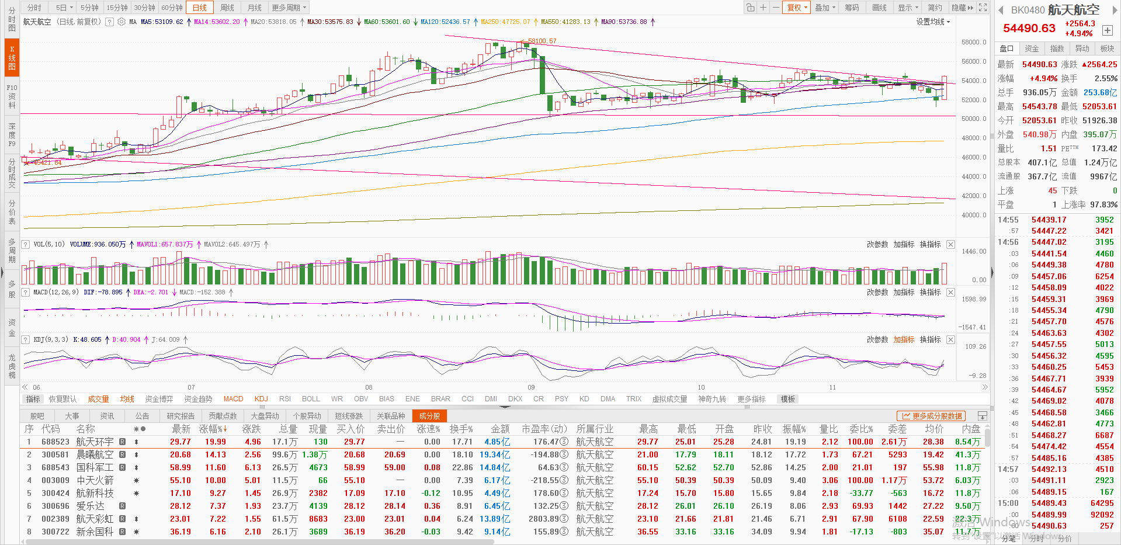This screenshot has height=545, width=1121.
Task: Add 航天航空 to watchlist with plus icon
Action: click(1107, 30)
